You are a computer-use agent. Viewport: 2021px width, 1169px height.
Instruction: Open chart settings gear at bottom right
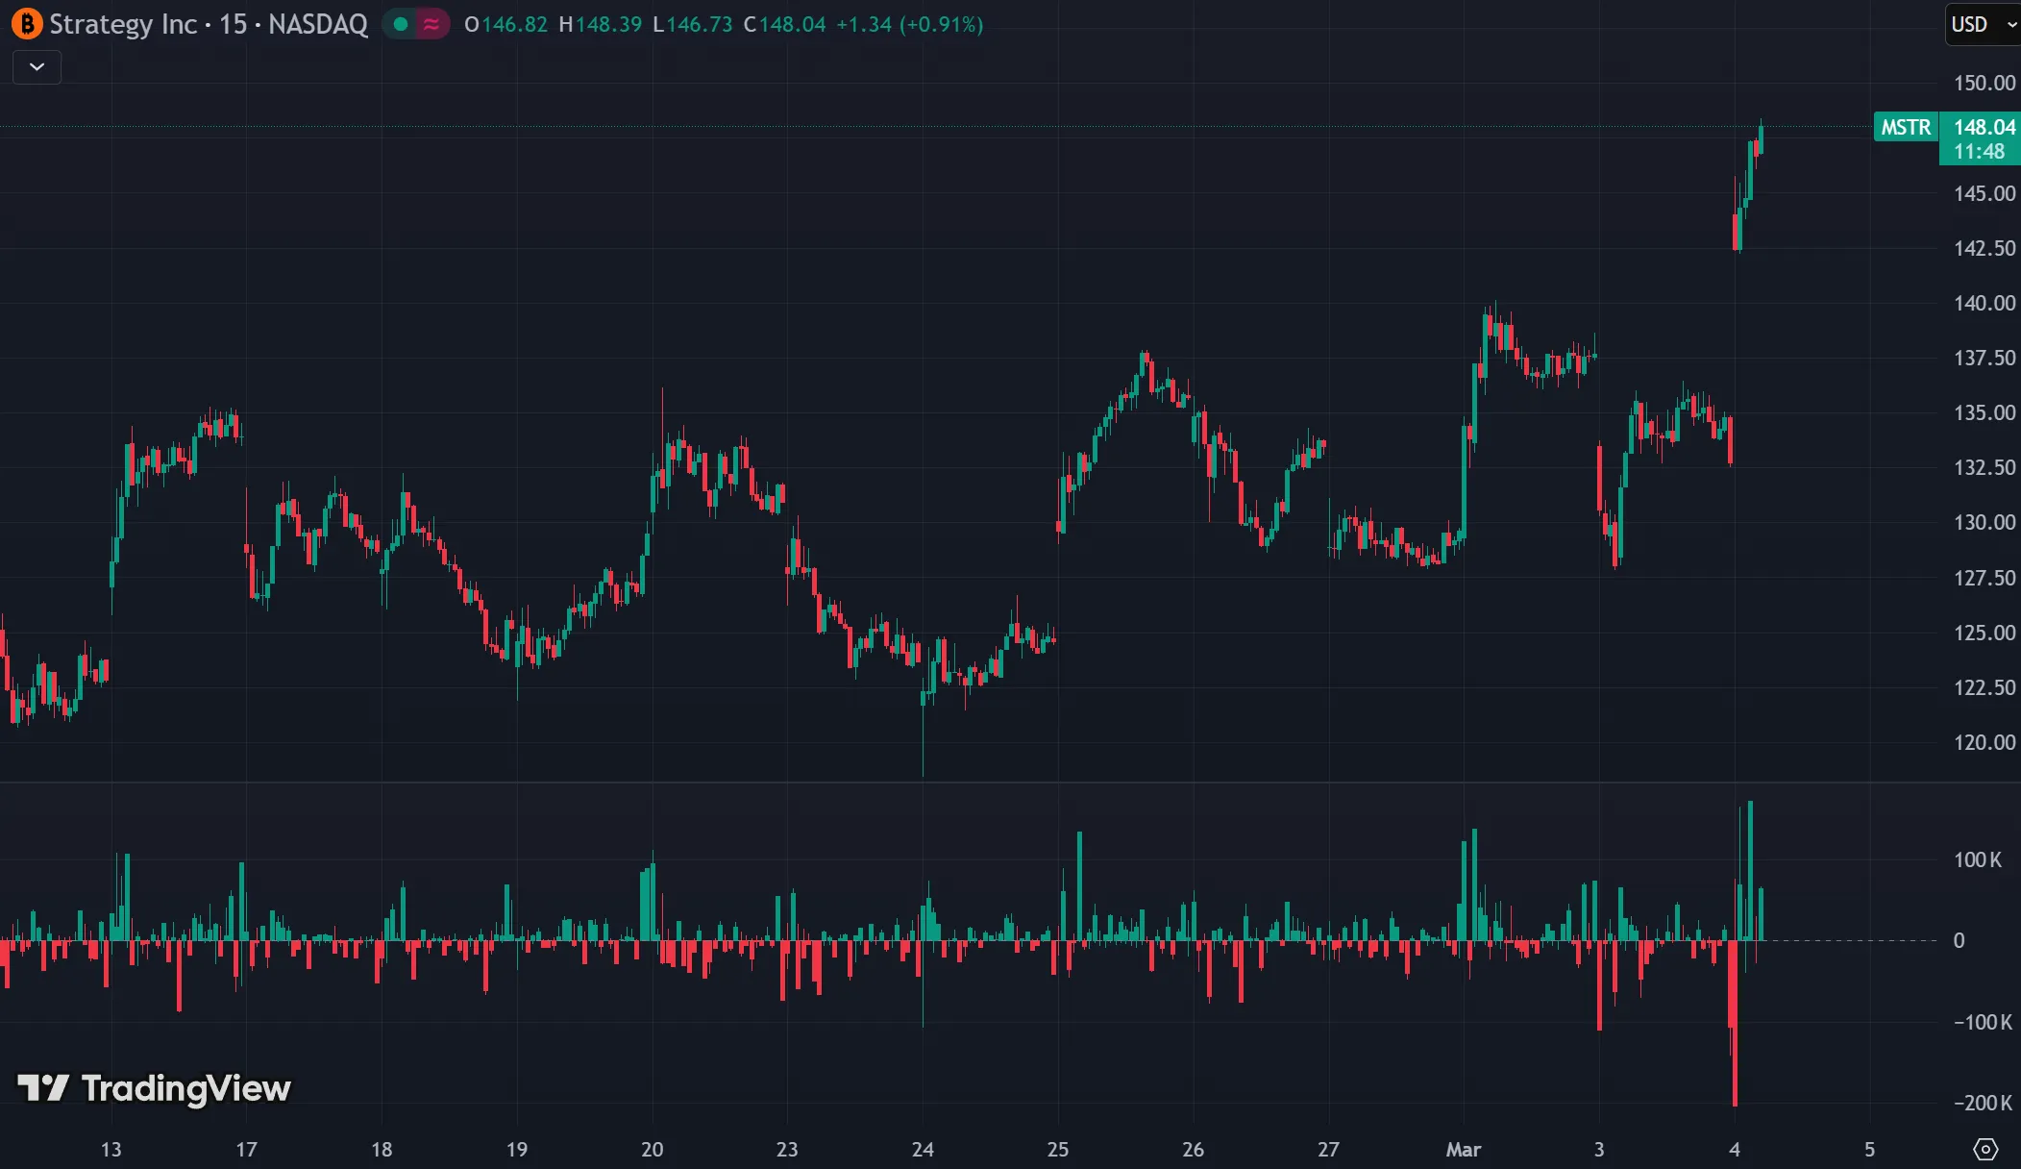click(x=1984, y=1149)
